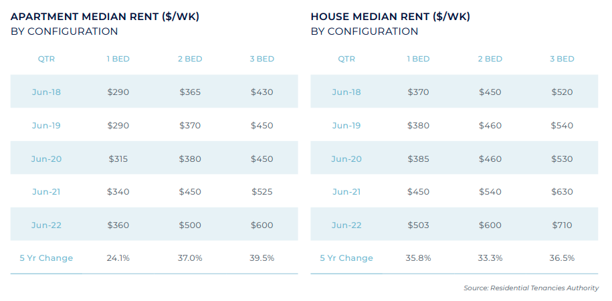Select the apartment table 3 BED column header
This screenshot has height=301, width=612.
(x=262, y=59)
